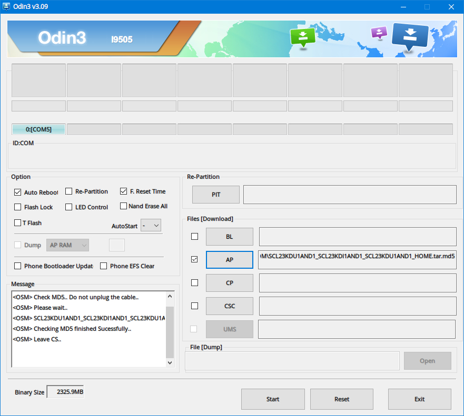The height and width of the screenshot is (416, 464).
Task: Uncheck the AP file checkbox
Action: (x=194, y=259)
